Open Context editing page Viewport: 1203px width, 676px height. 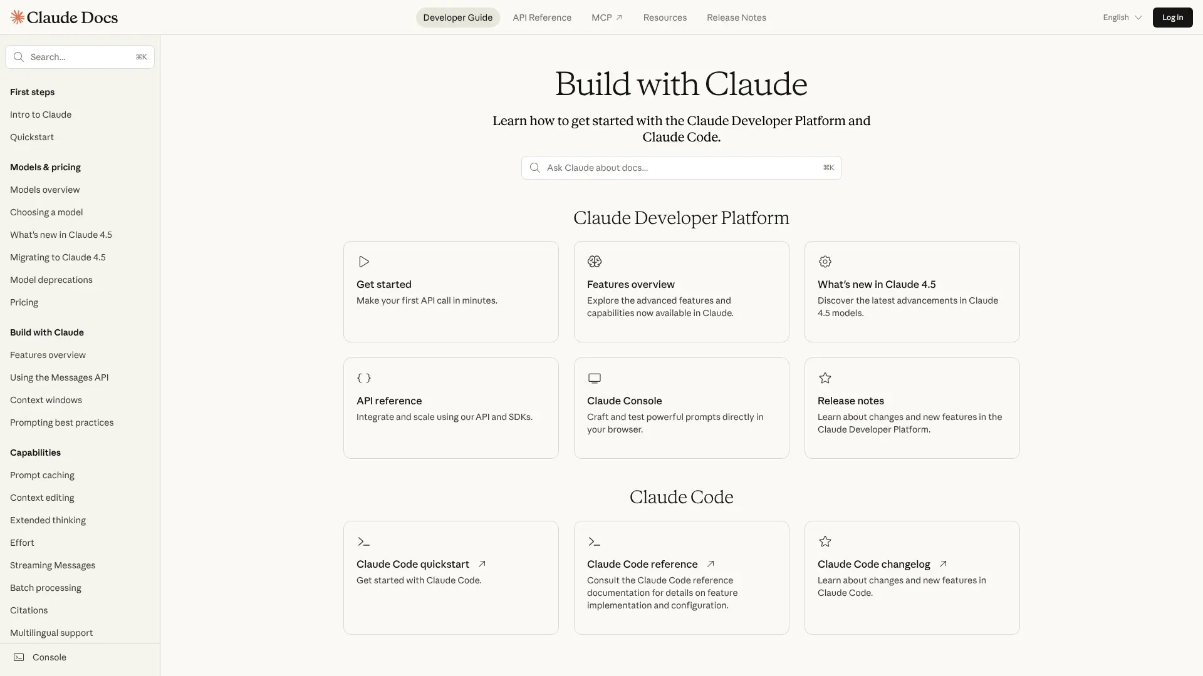42,498
